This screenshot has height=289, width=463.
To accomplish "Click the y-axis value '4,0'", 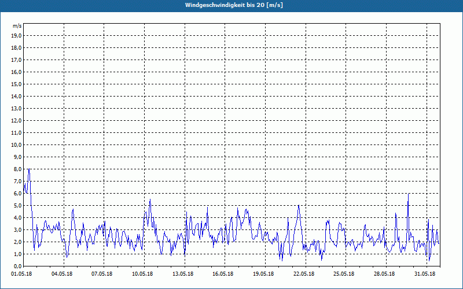I will pyautogui.click(x=17, y=218).
